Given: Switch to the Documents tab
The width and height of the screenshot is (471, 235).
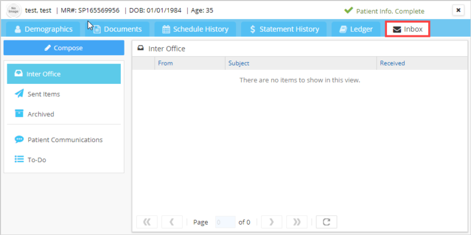Looking at the screenshot, I should 117,29.
